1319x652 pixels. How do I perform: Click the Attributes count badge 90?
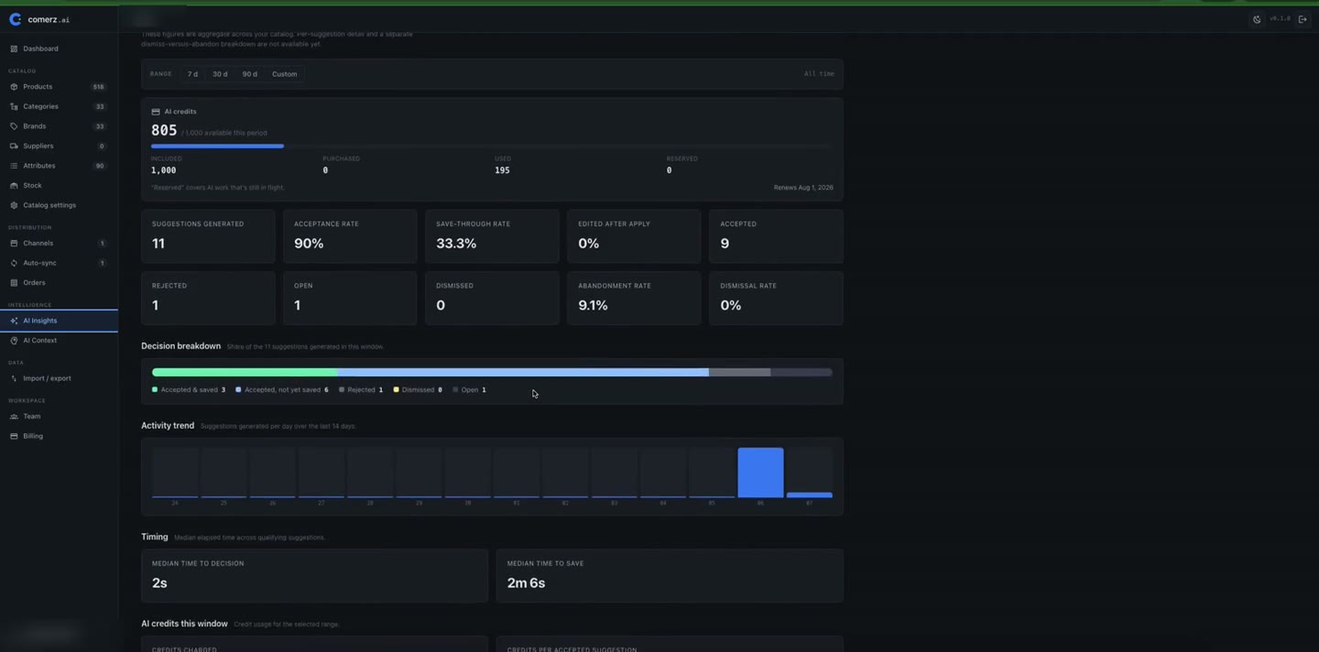pos(100,166)
